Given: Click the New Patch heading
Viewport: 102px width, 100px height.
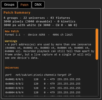Looking at the screenshot, I should point(12,31).
